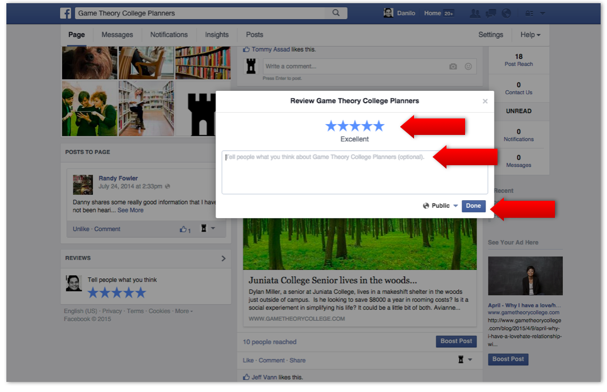Viewport: 607px width, 392px height.
Task: Open the three students photo thumbnail
Action: 89,108
